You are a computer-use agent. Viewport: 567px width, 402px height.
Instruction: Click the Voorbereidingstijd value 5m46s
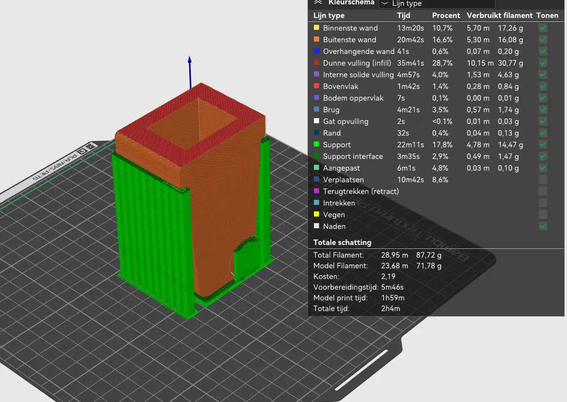click(x=392, y=287)
